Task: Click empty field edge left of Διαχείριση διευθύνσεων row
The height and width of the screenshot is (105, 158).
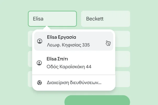Action: click(29, 79)
